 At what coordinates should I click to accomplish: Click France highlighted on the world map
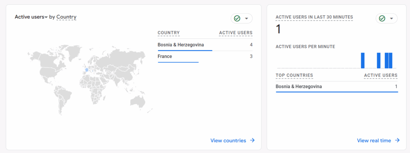tap(86, 70)
